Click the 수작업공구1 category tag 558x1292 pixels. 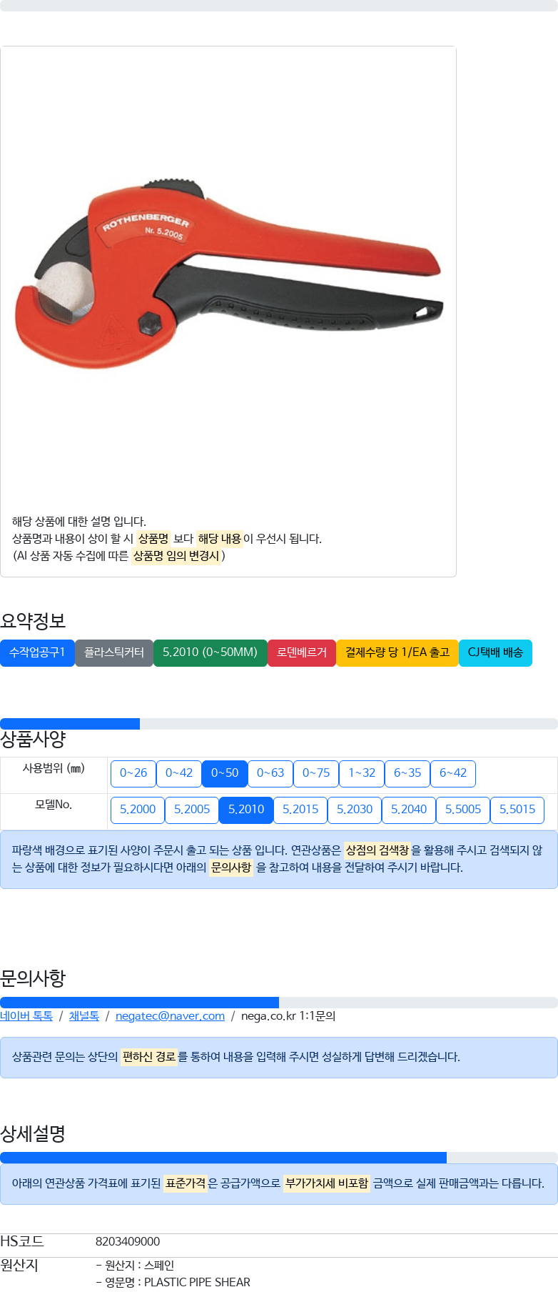point(37,653)
